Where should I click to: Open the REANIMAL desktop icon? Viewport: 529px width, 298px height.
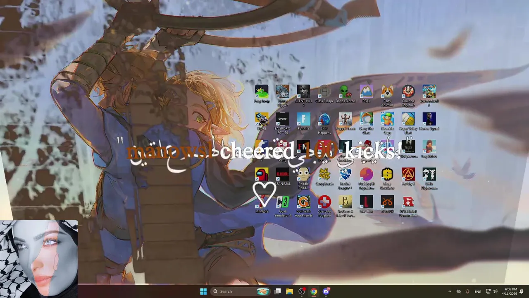pos(283,177)
